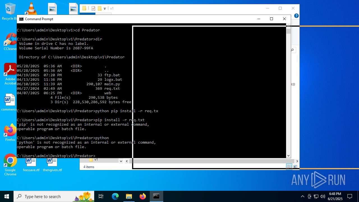Open thengiven.rtf on the desktop

point(52,165)
